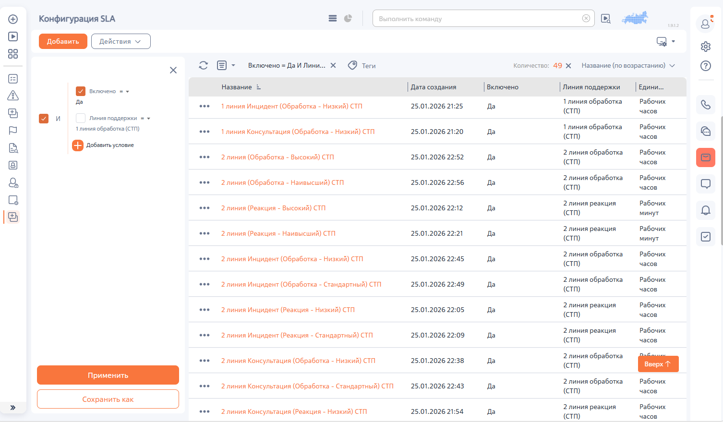Image resolution: width=723 pixels, height=423 pixels.
Task: Open notifications bell icon
Action: (x=705, y=210)
